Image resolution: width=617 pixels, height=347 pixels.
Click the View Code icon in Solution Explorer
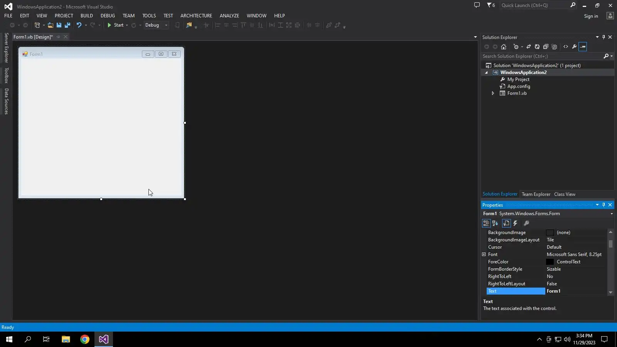[x=566, y=47]
